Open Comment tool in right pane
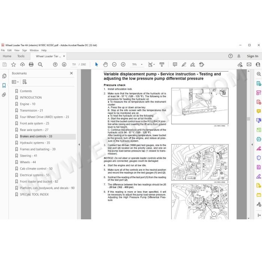Viewport: 262px width, 262px height. 259,111
